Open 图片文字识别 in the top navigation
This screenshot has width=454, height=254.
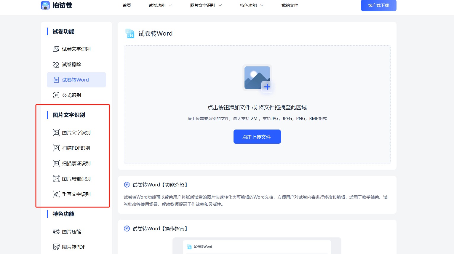pos(203,5)
